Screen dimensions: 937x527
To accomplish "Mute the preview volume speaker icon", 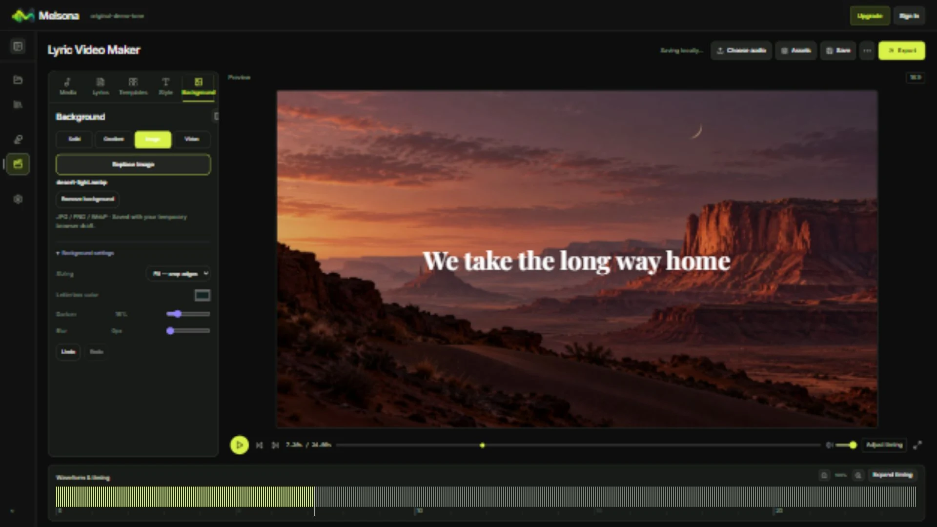I will (829, 445).
